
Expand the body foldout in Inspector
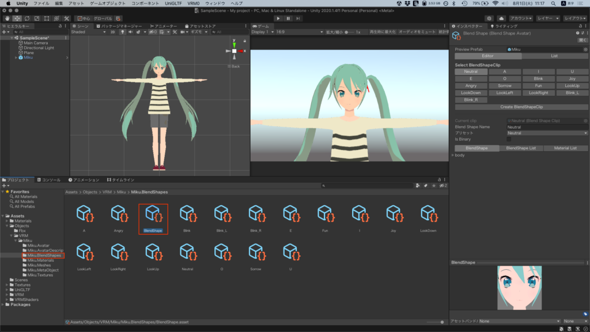click(x=453, y=155)
